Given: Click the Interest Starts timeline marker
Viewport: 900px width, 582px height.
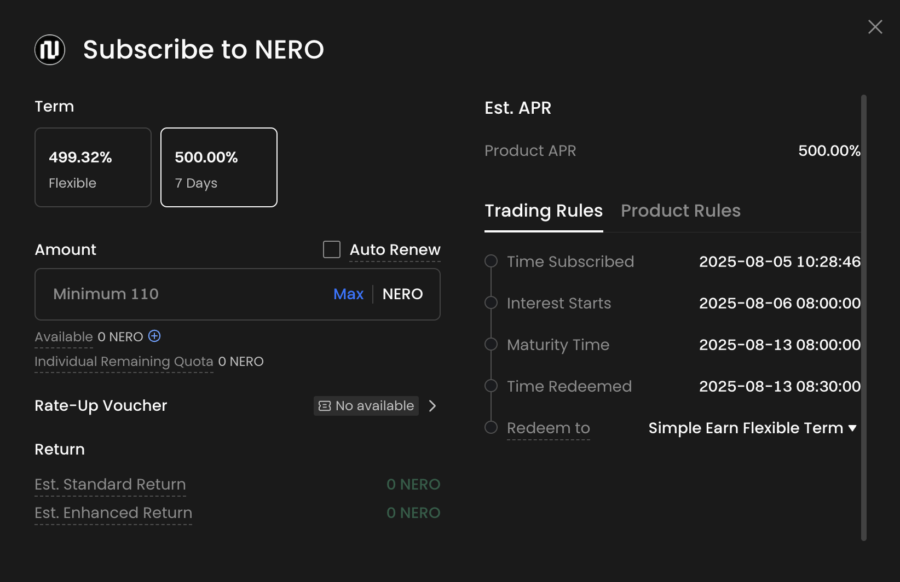Looking at the screenshot, I should coord(491,302).
